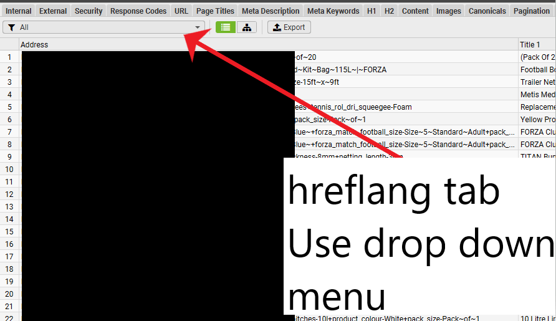Viewport: 556px width, 321px height.
Task: Click the Export button
Action: pyautogui.click(x=289, y=27)
